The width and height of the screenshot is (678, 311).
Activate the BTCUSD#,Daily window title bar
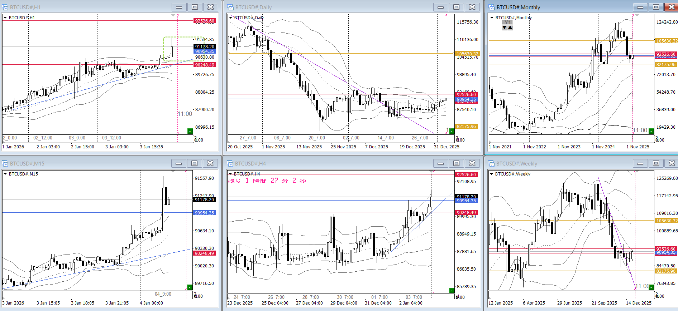(323, 7)
